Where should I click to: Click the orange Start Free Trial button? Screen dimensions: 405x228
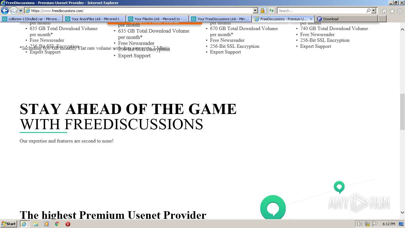[x=155, y=22]
